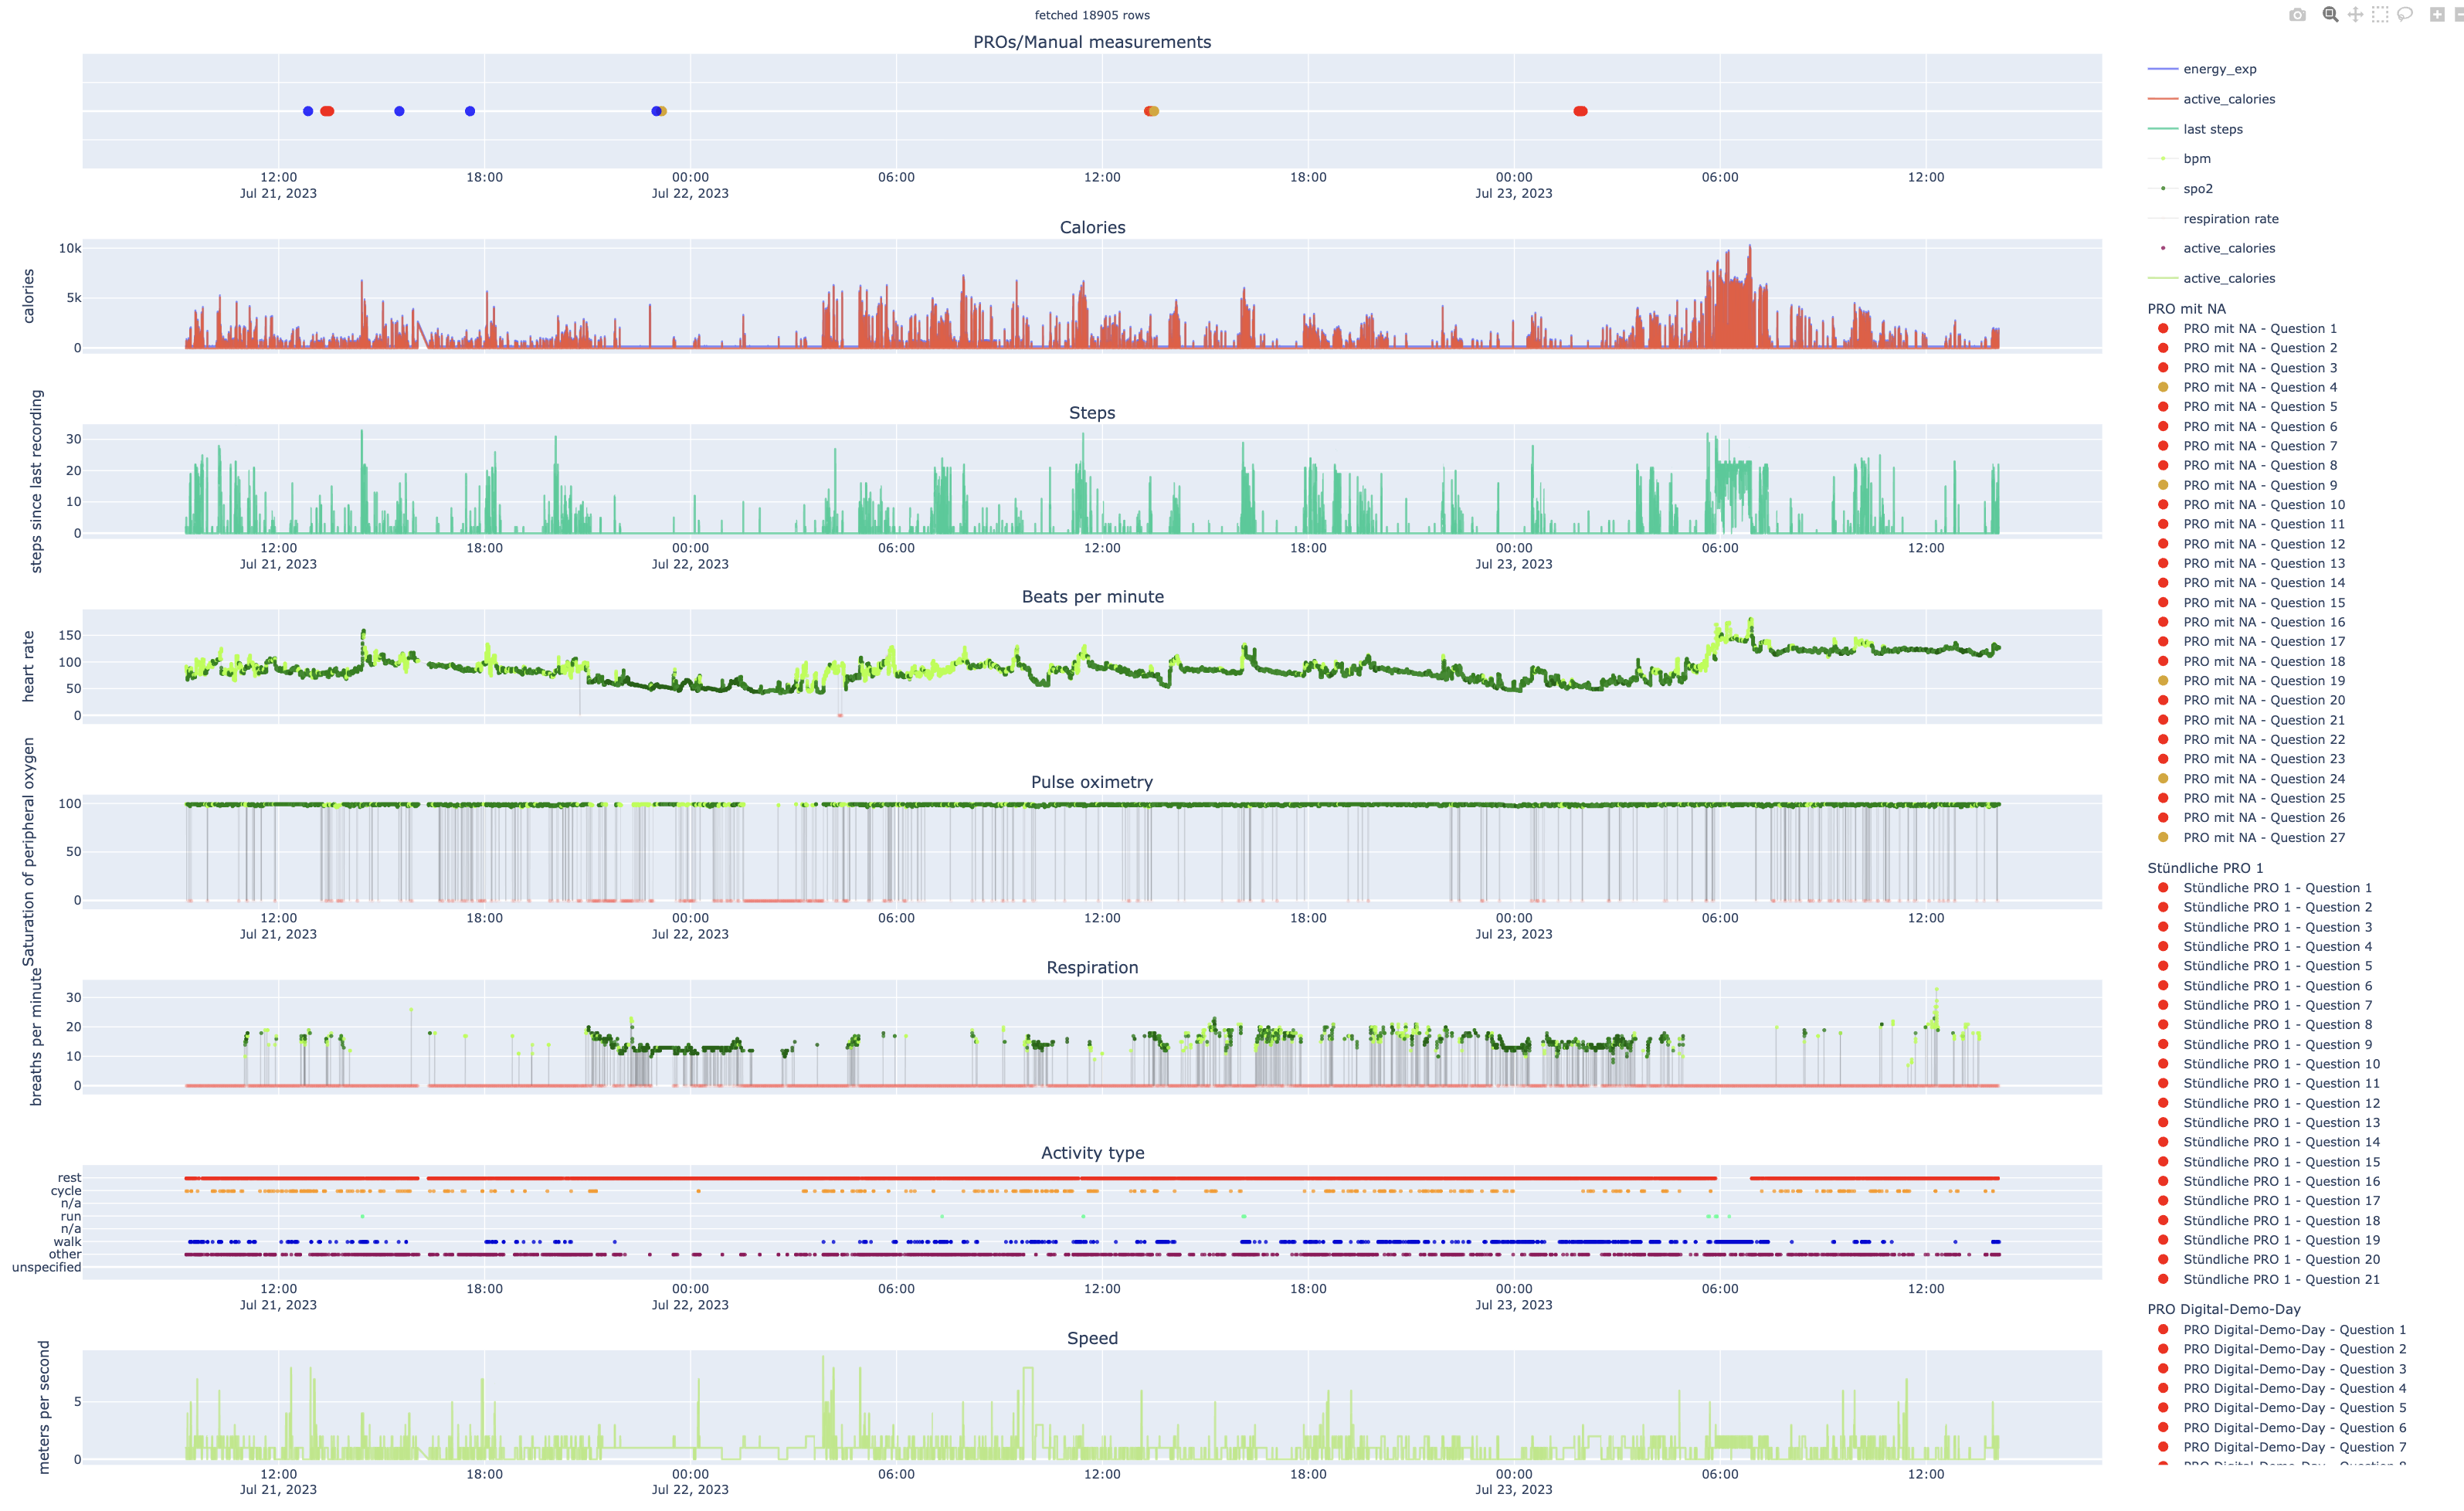Toggle PRO Digital-Demo-Day - Question 3
This screenshot has width=2464, height=1511.
(x=2294, y=1369)
